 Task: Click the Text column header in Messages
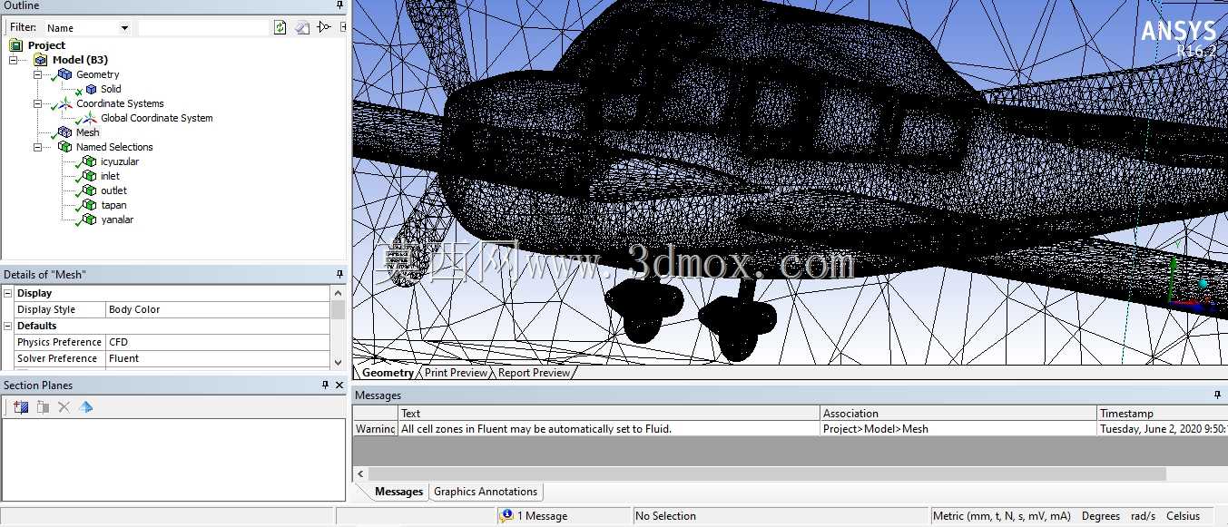click(x=610, y=413)
